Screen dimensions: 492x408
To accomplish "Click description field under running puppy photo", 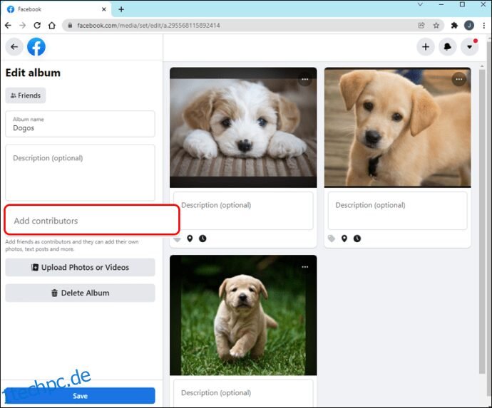I will tap(243, 393).
